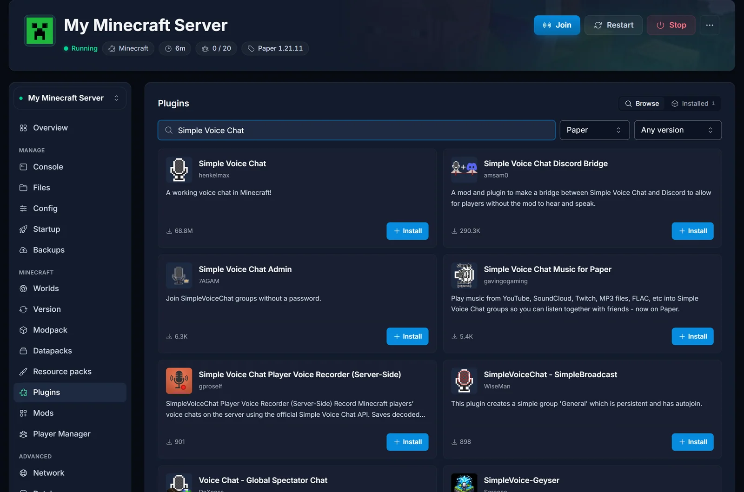Screen dimensions: 744x492
Task: Switch to the Installed tab
Action: pyautogui.click(x=693, y=104)
